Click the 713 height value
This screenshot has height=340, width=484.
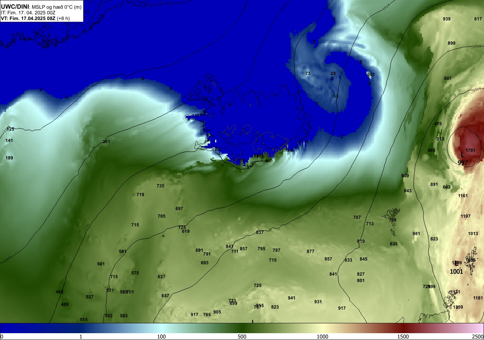pyautogui.click(x=370, y=224)
